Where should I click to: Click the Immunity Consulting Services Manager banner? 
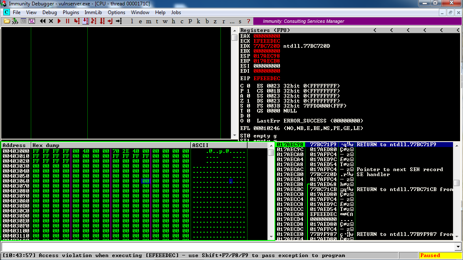tap(304, 21)
